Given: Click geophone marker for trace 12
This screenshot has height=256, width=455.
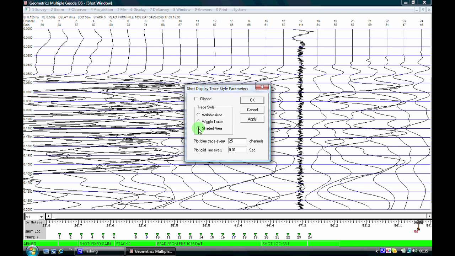Looking at the screenshot, I should [179, 235].
